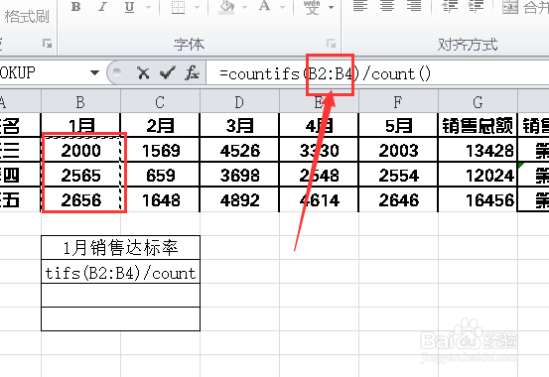Select total cell 13428

coord(478,150)
